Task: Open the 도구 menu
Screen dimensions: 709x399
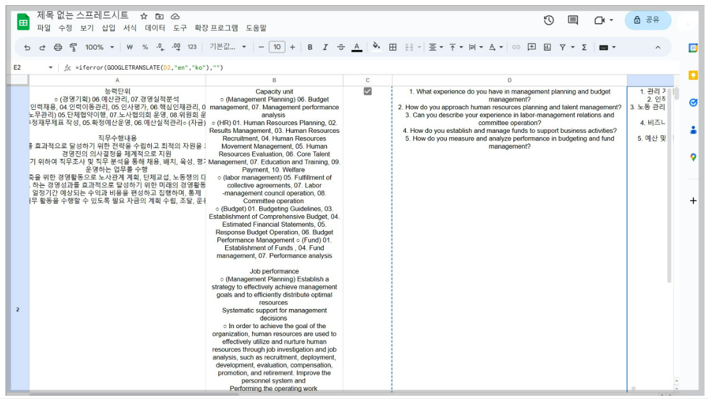Action: (x=180, y=28)
